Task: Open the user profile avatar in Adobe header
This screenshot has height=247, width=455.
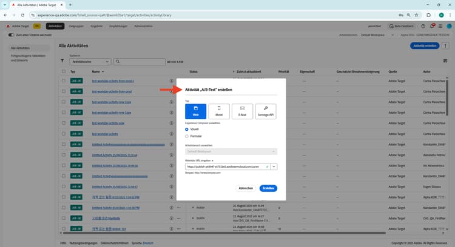Action: click(449, 26)
